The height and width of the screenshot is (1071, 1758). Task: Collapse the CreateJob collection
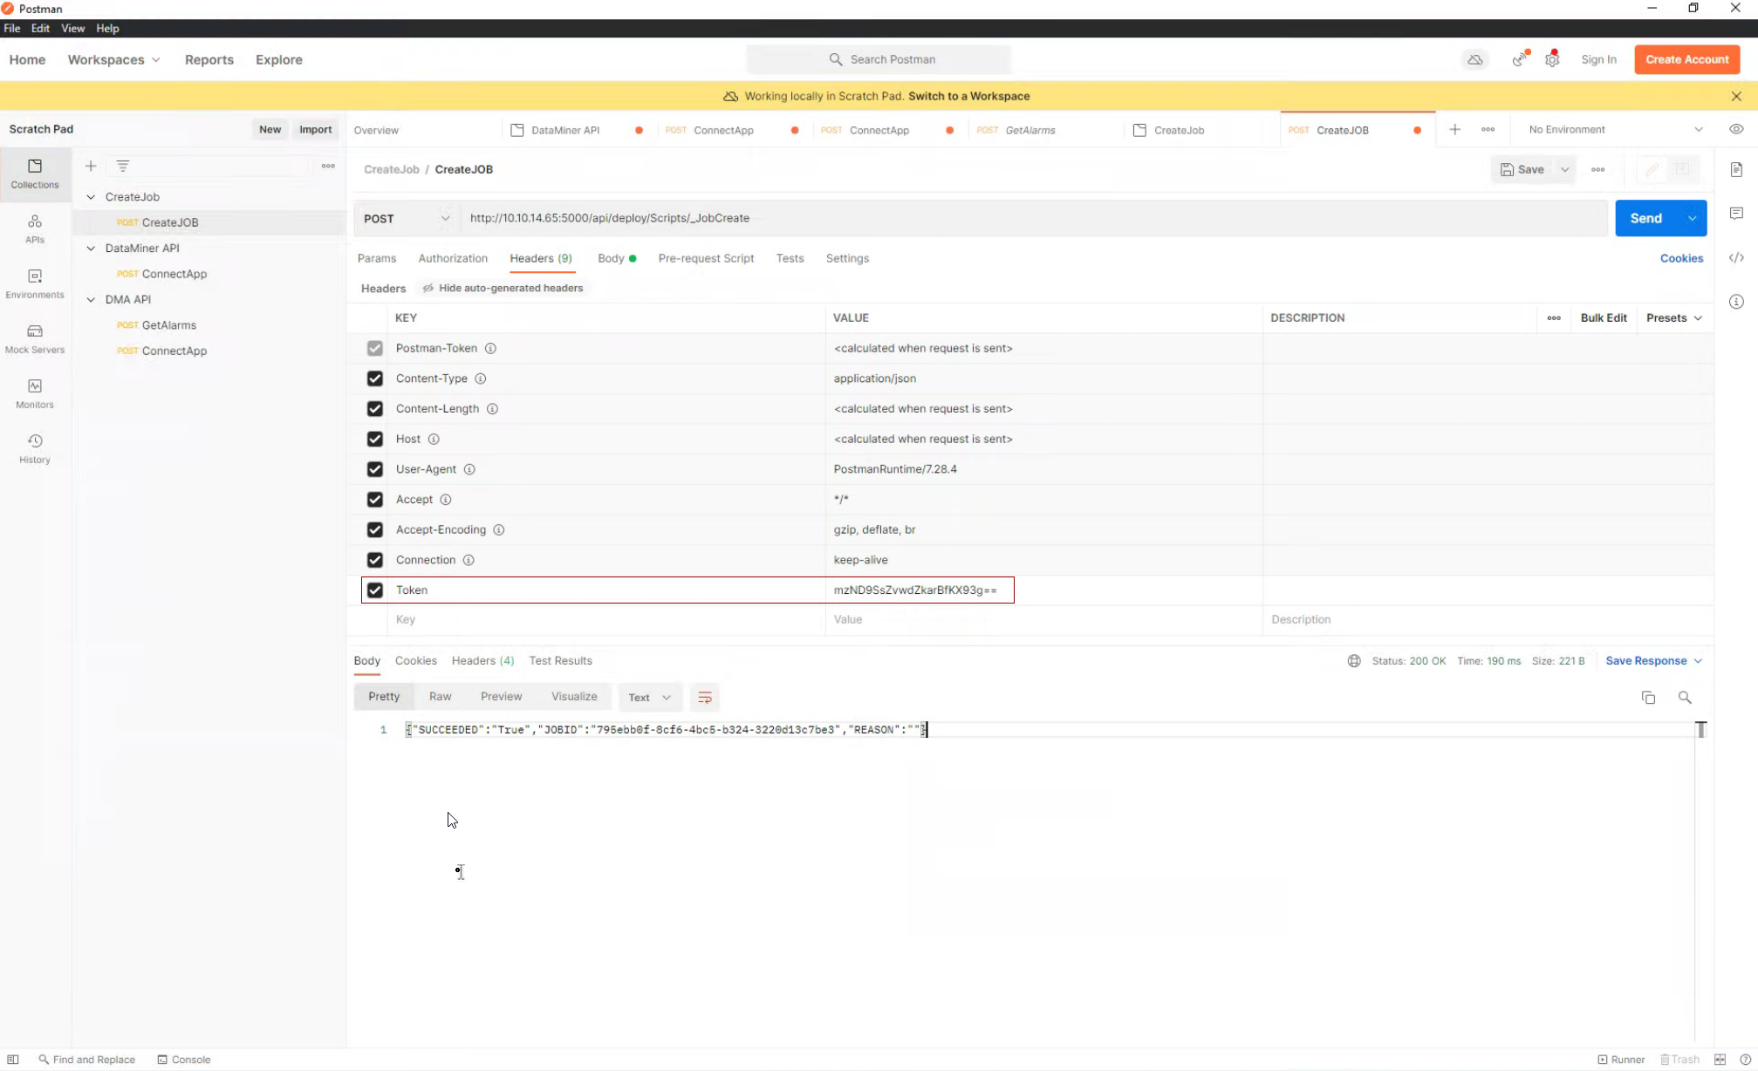91,197
